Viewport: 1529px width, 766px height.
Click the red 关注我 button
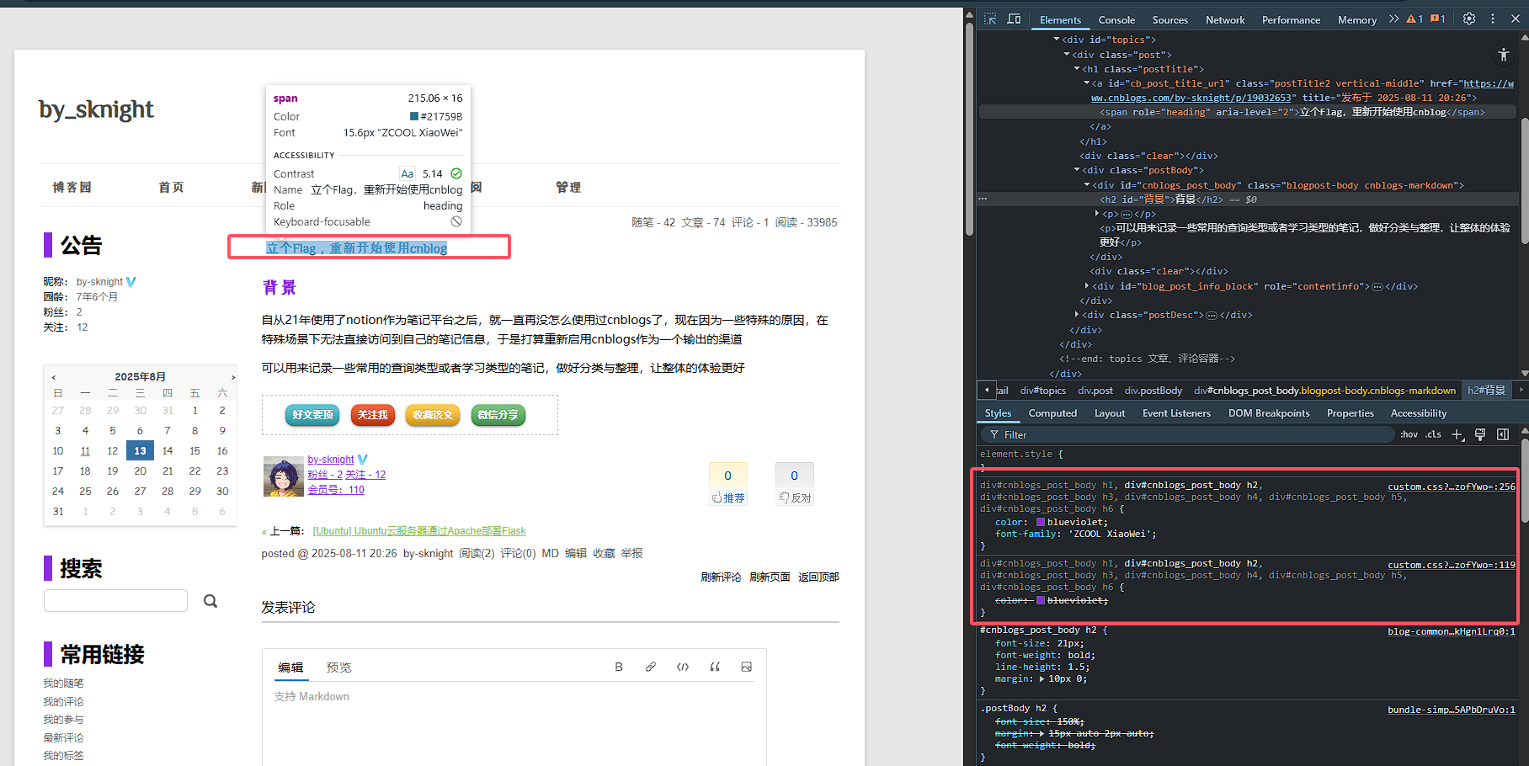[x=373, y=415]
